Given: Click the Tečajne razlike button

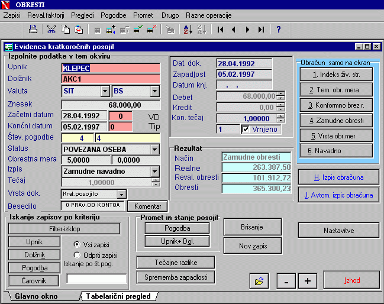Looking at the screenshot, I should pyautogui.click(x=176, y=263).
